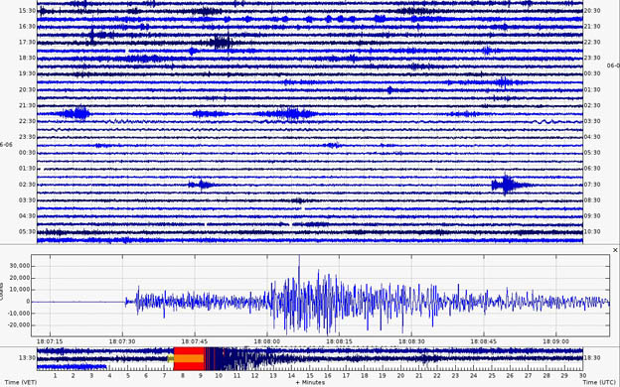Click minute tick 8 on the bottom axis
The image size is (620, 387).
(x=182, y=375)
